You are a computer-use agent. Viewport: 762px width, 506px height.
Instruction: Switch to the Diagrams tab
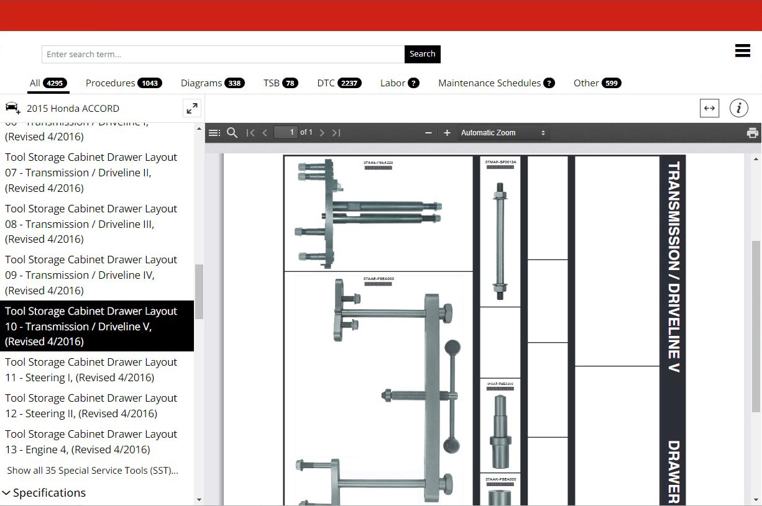point(212,83)
